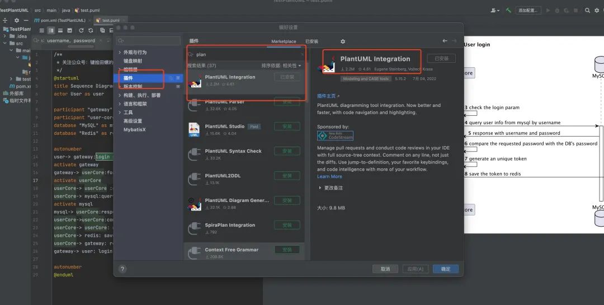Viewport: 604px width, 305px height.
Task: Click the Modeling and CASE tools tag
Action: coord(366,79)
